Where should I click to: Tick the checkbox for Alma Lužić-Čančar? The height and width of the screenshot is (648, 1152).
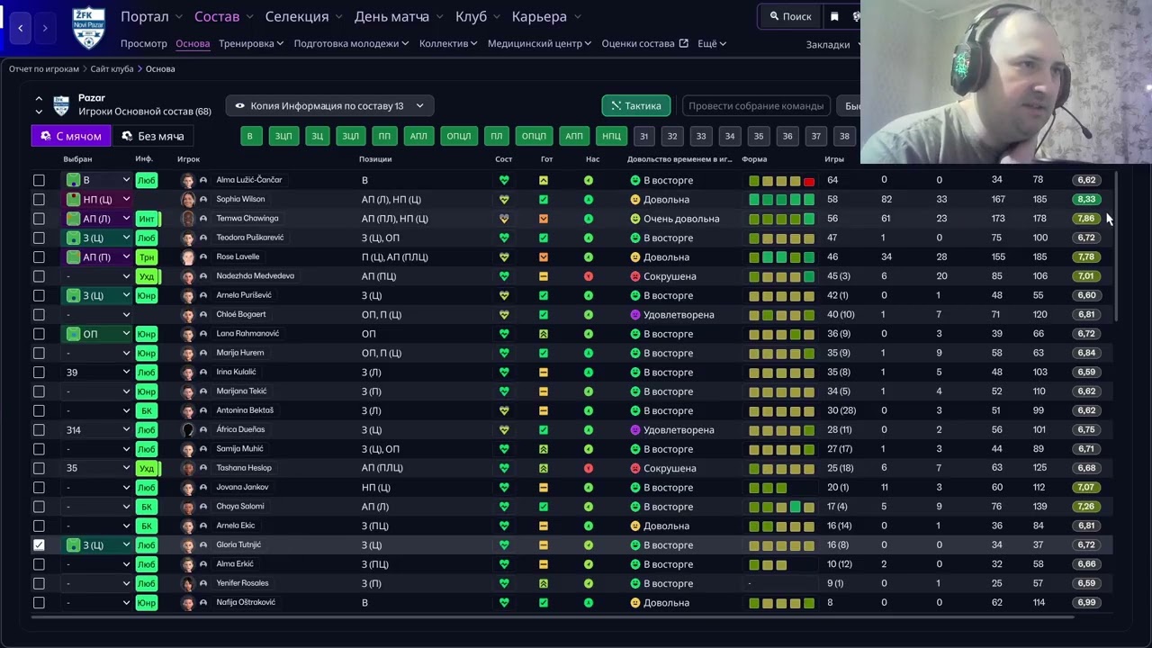(39, 180)
